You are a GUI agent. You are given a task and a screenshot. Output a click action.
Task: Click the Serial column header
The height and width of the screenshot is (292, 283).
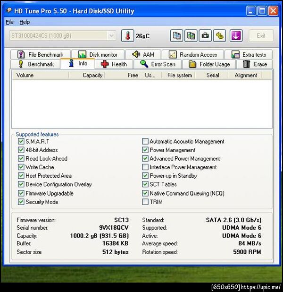[212, 75]
